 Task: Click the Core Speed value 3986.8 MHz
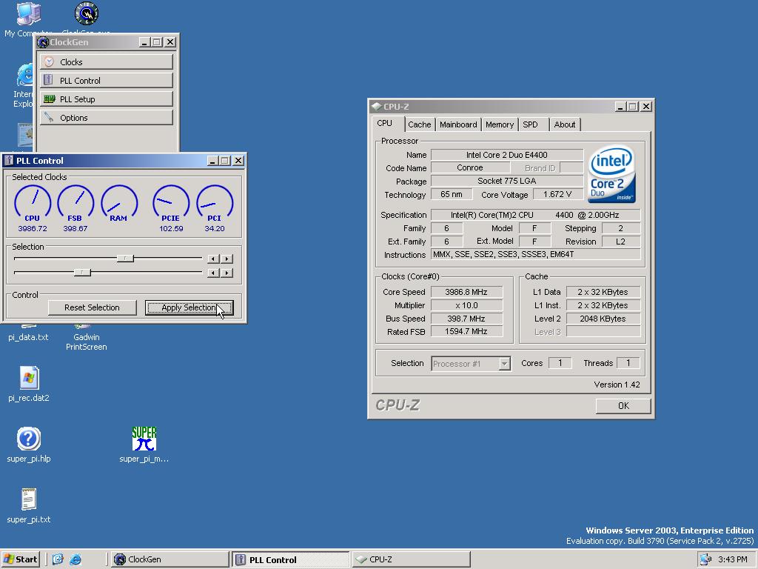[466, 292]
